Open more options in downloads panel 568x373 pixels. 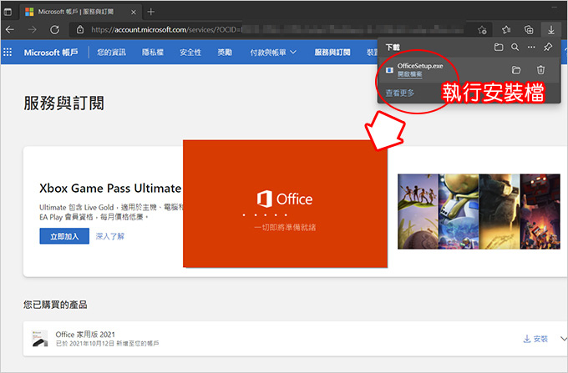531,47
